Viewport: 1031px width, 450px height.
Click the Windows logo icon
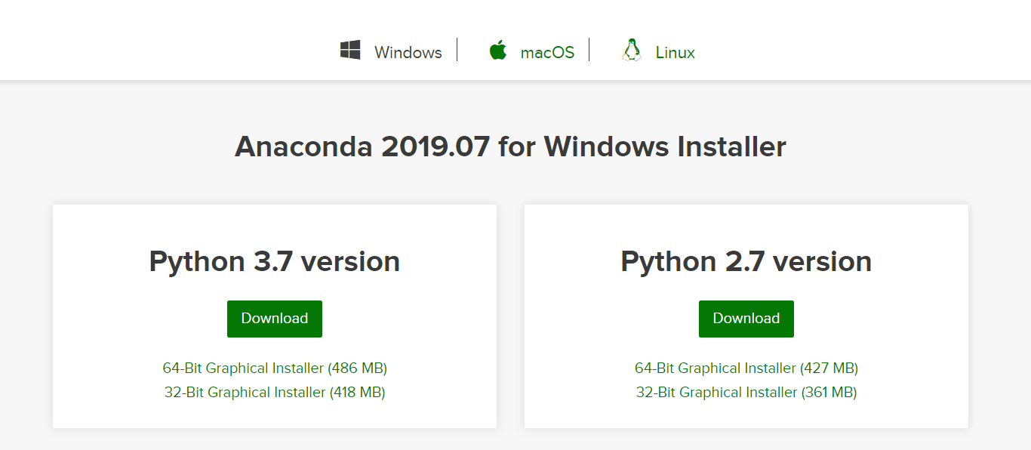click(350, 51)
